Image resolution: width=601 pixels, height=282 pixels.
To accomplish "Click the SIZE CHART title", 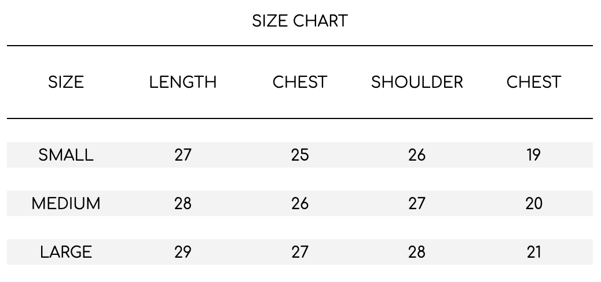I will click(300, 21).
